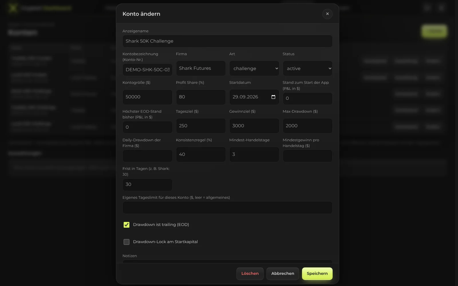Edit the Kontobezeichnung field DEMO-SHK-50C-03
Image resolution: width=458 pixels, height=286 pixels.
click(x=147, y=70)
